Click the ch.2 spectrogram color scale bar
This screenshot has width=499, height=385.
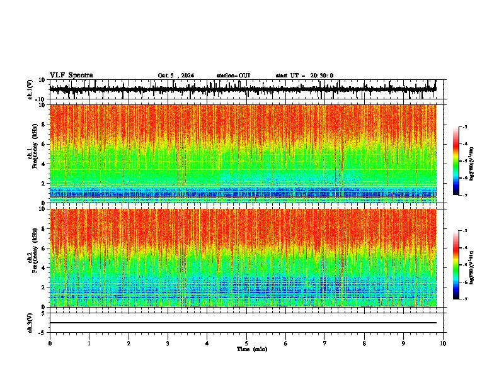coord(456,265)
